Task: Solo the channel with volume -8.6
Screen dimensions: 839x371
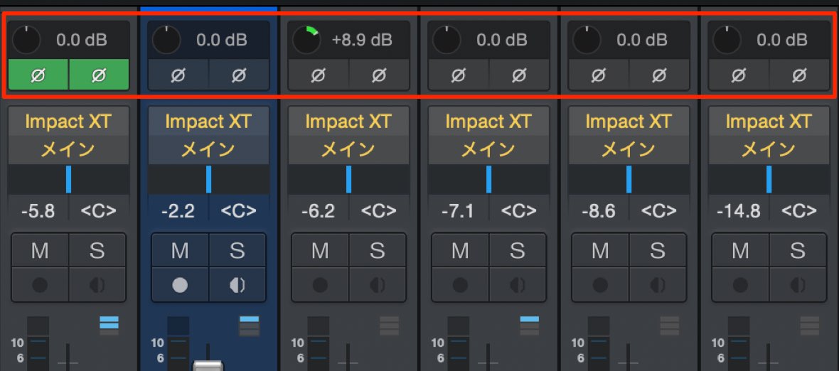Action: (x=658, y=250)
